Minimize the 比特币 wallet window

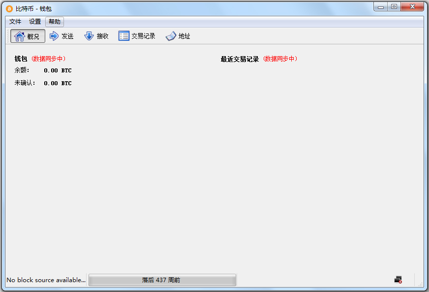[381, 7]
